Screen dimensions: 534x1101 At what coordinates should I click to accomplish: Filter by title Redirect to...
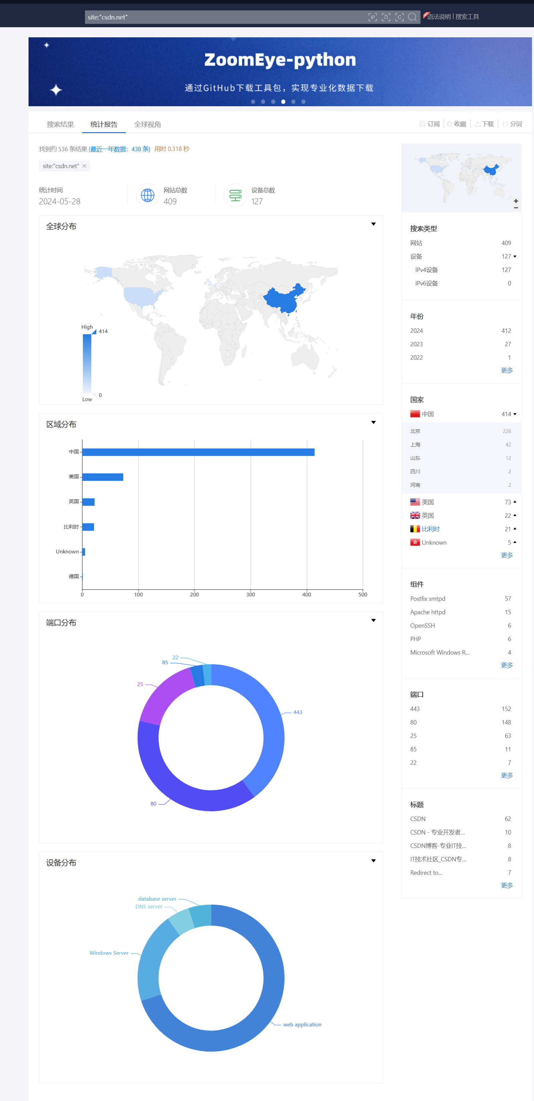pyautogui.click(x=460, y=873)
